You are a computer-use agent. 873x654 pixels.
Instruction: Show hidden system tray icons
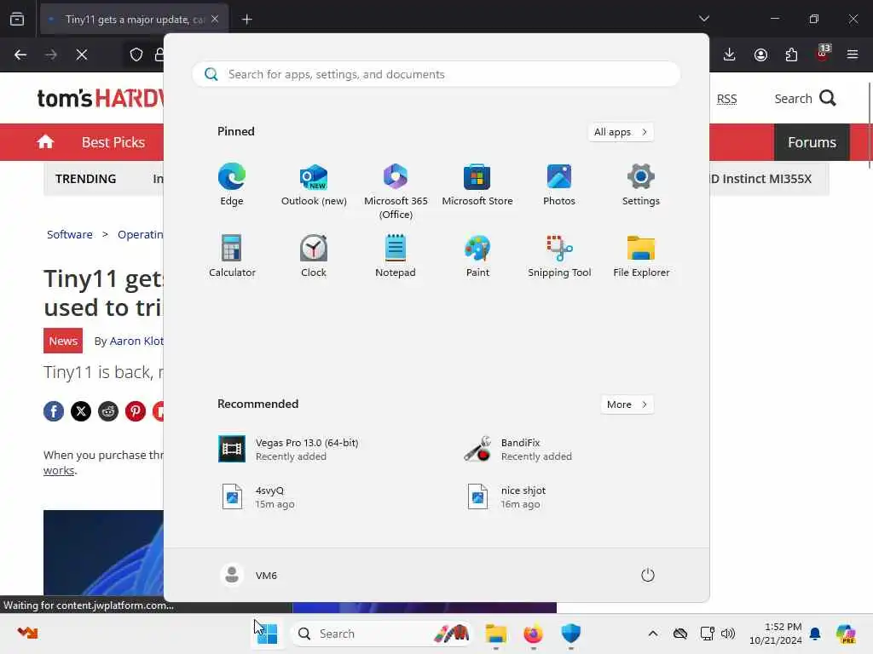pos(653,634)
